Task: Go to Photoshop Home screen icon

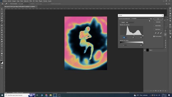Action: pyautogui.click(x=2, y=4)
